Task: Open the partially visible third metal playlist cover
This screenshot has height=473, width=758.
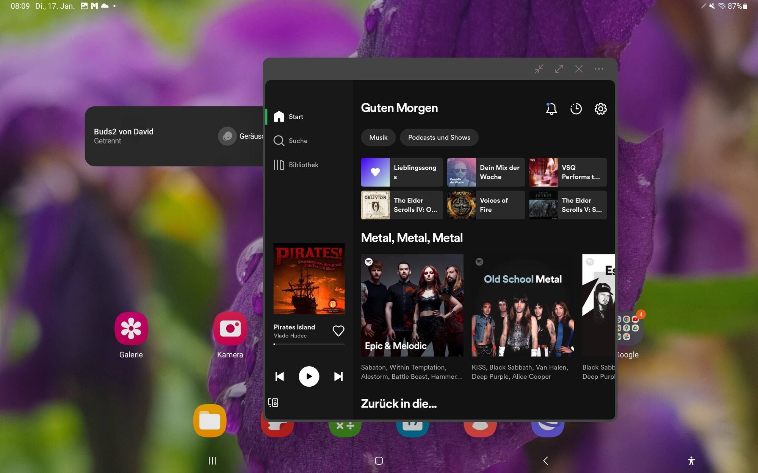Action: click(x=598, y=305)
